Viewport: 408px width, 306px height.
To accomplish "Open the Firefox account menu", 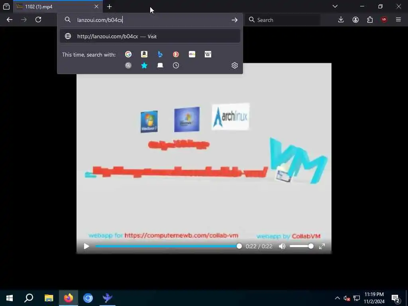I will (355, 20).
